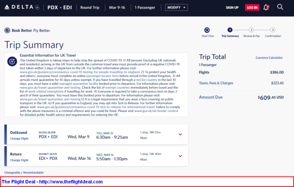The height and width of the screenshot is (187, 294).
Task: Click the Confirmation step label
Action: 273,36
